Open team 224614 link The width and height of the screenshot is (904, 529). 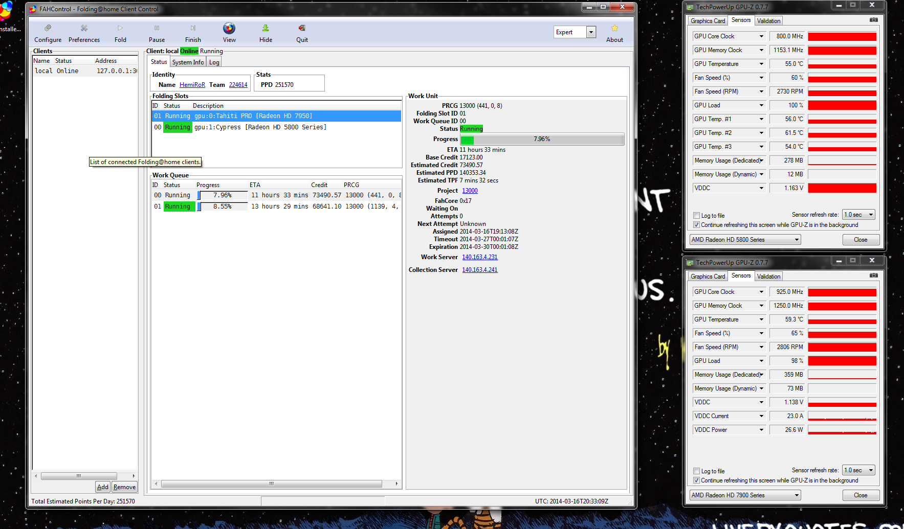pyautogui.click(x=238, y=85)
